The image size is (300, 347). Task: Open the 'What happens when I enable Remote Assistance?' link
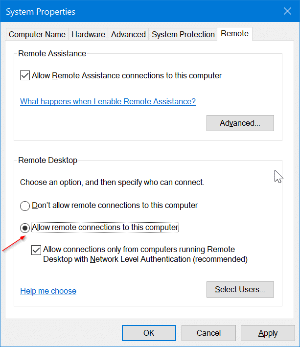click(108, 102)
